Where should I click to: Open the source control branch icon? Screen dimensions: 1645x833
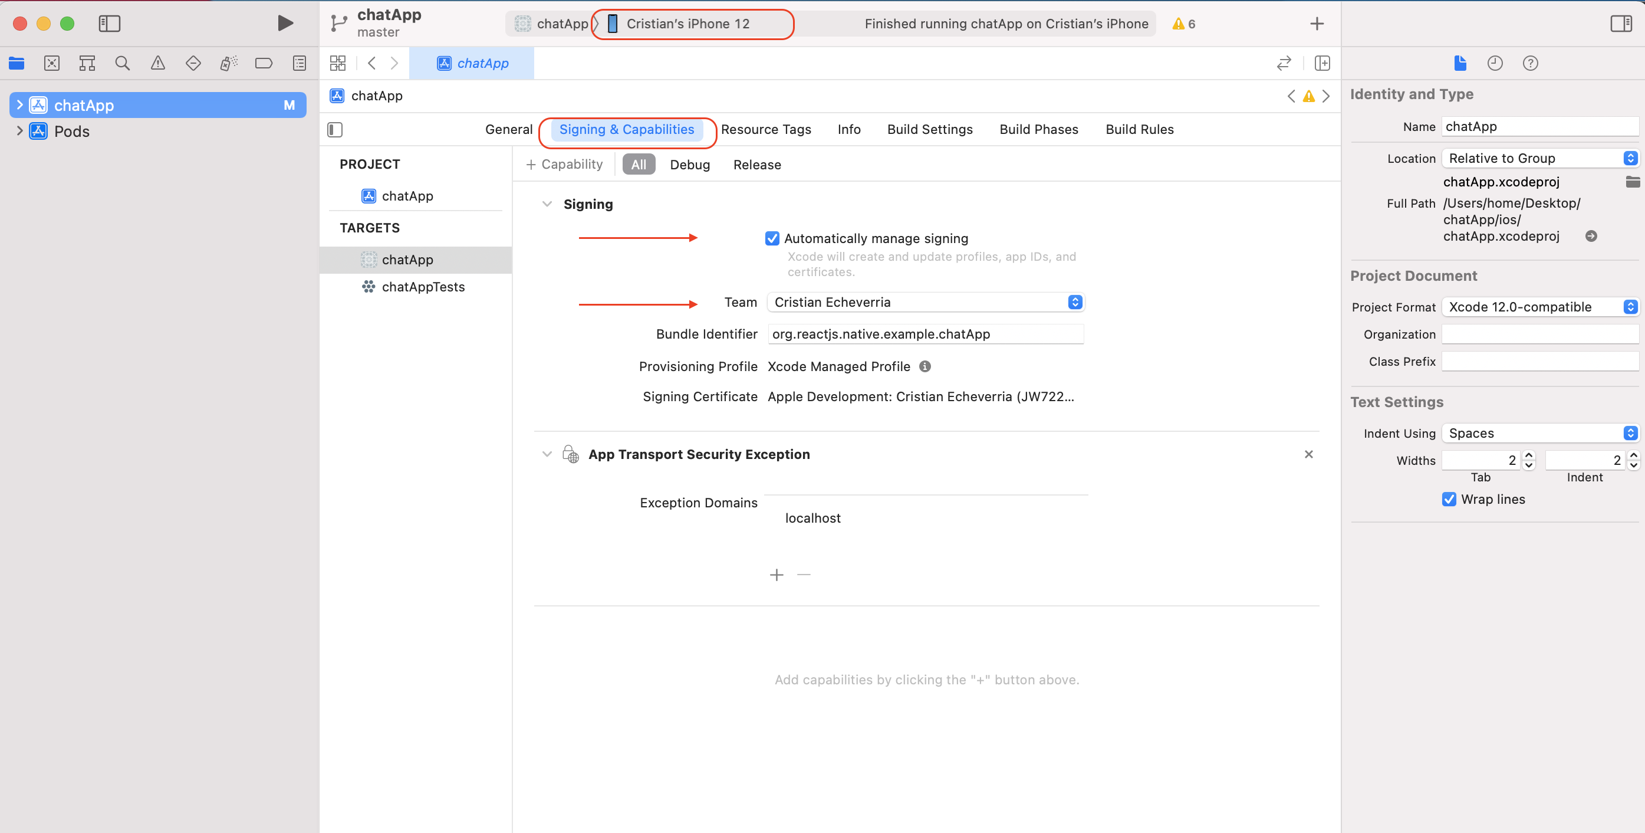tap(338, 24)
